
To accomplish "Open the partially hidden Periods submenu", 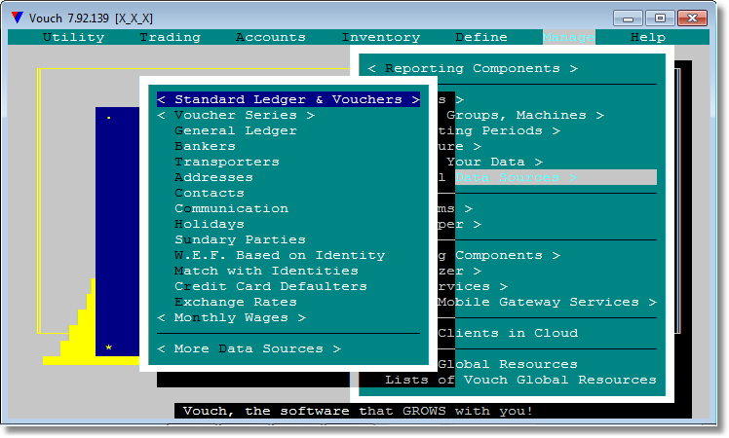I will click(x=499, y=130).
